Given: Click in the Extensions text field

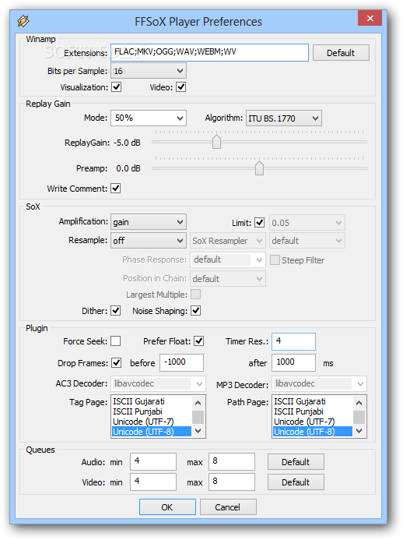Looking at the screenshot, I should coord(209,52).
